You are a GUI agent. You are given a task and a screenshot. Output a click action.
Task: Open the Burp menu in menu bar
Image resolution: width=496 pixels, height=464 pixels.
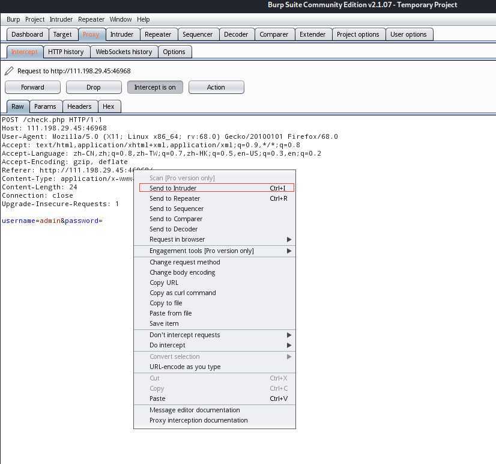click(x=13, y=20)
